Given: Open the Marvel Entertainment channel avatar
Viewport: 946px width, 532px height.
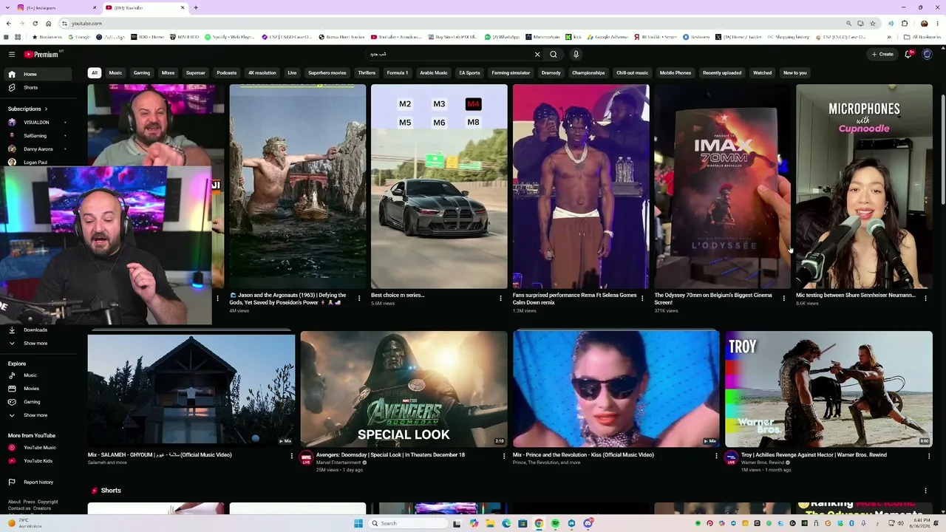Looking at the screenshot, I should coord(306,459).
